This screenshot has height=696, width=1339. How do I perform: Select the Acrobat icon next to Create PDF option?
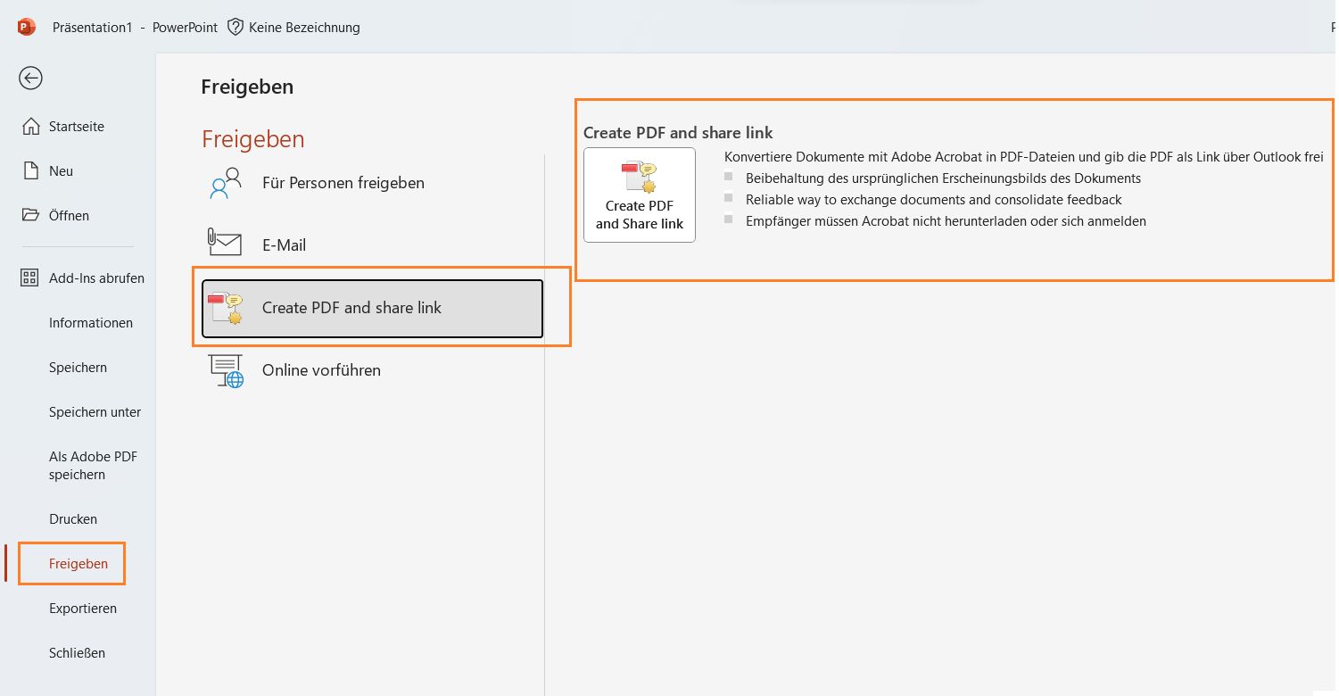point(639,177)
